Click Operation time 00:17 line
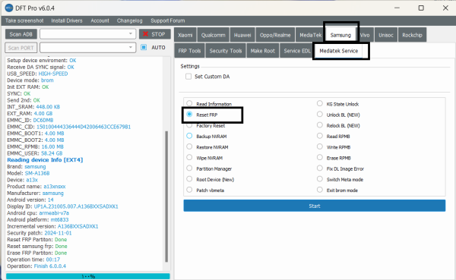 pos(33,260)
